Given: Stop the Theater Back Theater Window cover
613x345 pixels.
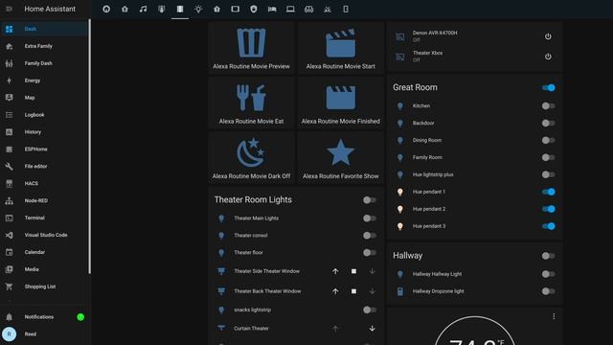Looking at the screenshot, I should (353, 291).
